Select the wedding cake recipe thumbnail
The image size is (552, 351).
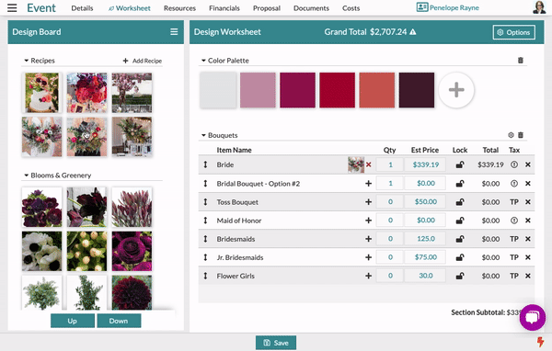tap(42, 93)
